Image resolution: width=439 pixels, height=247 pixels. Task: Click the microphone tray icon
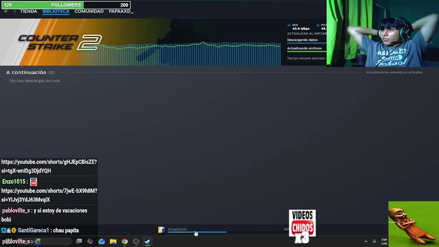[374, 242]
